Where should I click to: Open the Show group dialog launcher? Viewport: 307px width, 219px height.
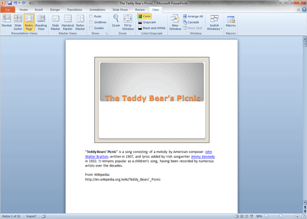point(106,34)
